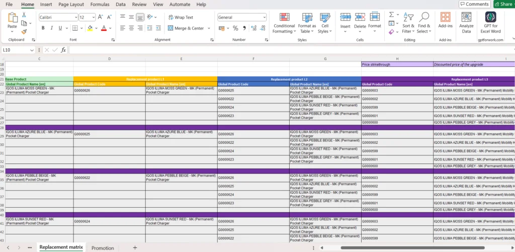Click the Decrease Indent icon
Image resolution: width=515 pixels, height=252 pixels.
(x=149, y=28)
